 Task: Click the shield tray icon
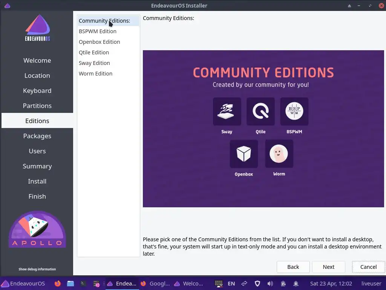click(x=257, y=284)
